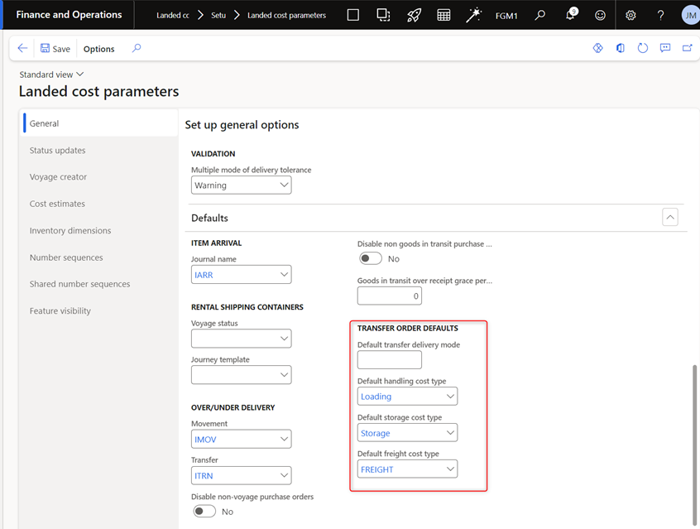The image size is (700, 529).
Task: Open the Default handling cost type dropdown
Action: tap(450, 397)
